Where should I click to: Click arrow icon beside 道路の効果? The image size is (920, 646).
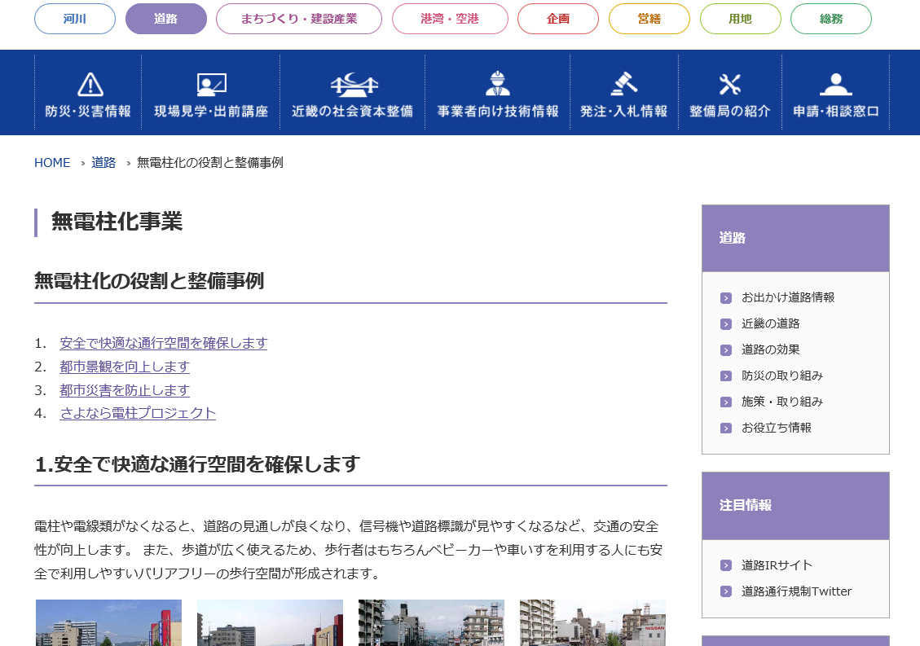[x=726, y=350]
